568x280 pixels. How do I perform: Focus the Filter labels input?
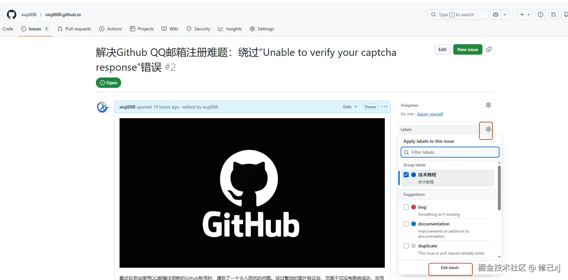[450, 152]
